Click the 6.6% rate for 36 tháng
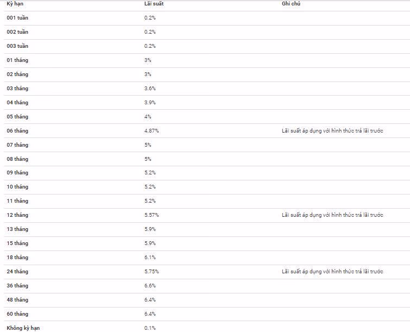This screenshot has height=332, width=410. click(x=150, y=286)
